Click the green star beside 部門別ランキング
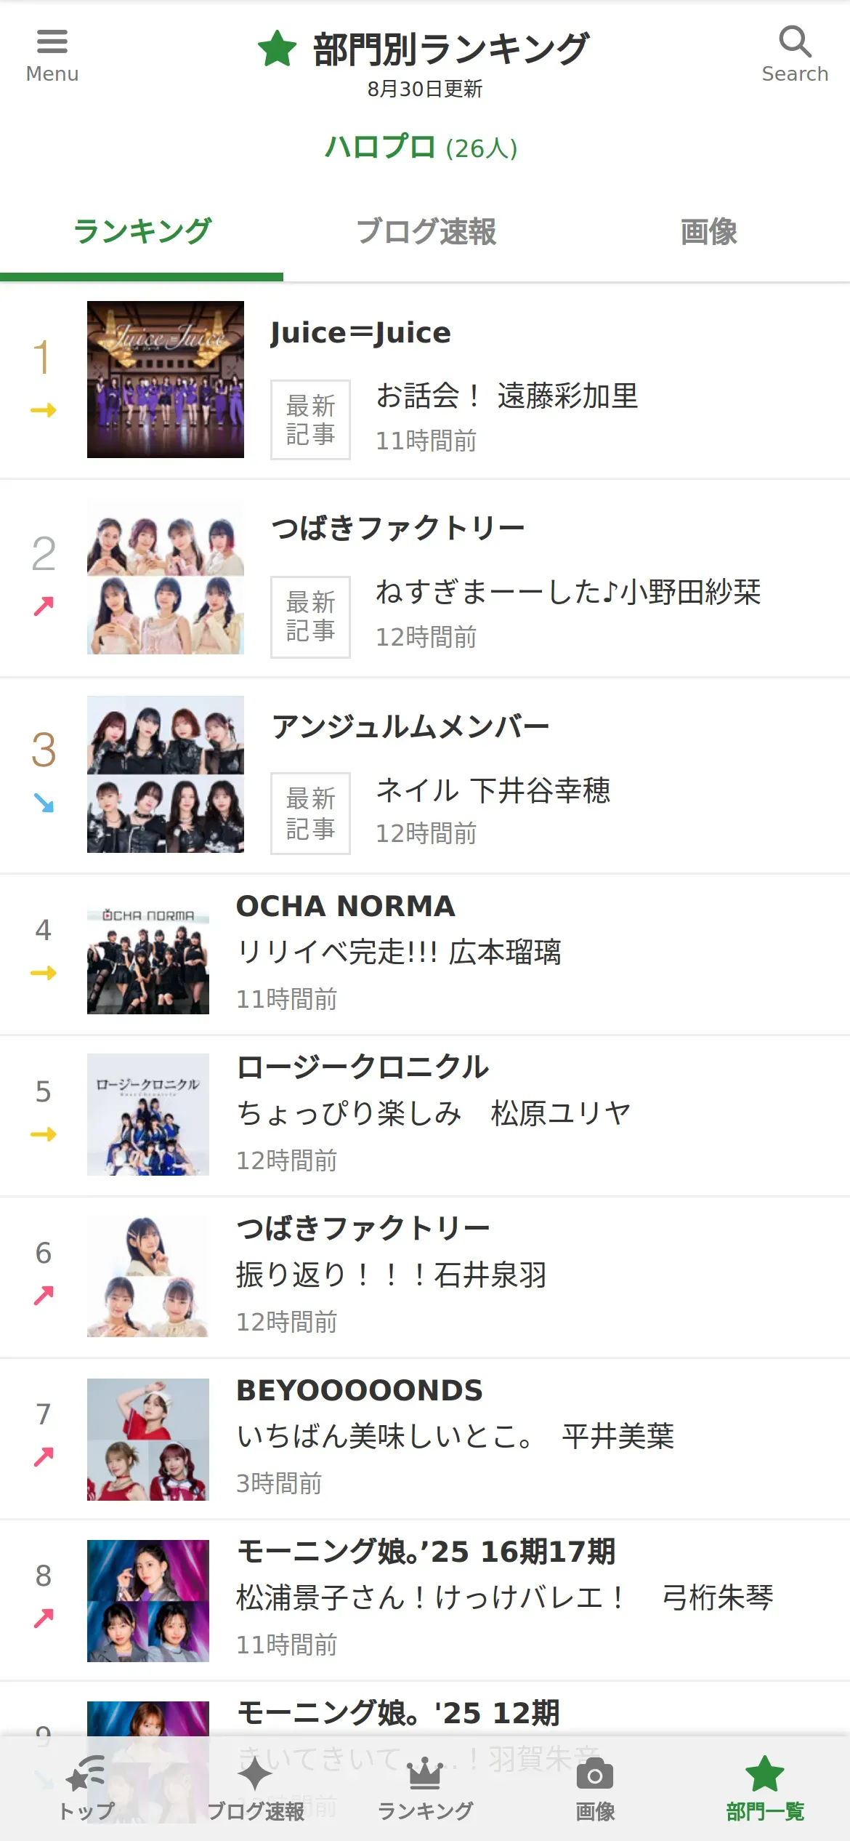 pyautogui.click(x=278, y=49)
